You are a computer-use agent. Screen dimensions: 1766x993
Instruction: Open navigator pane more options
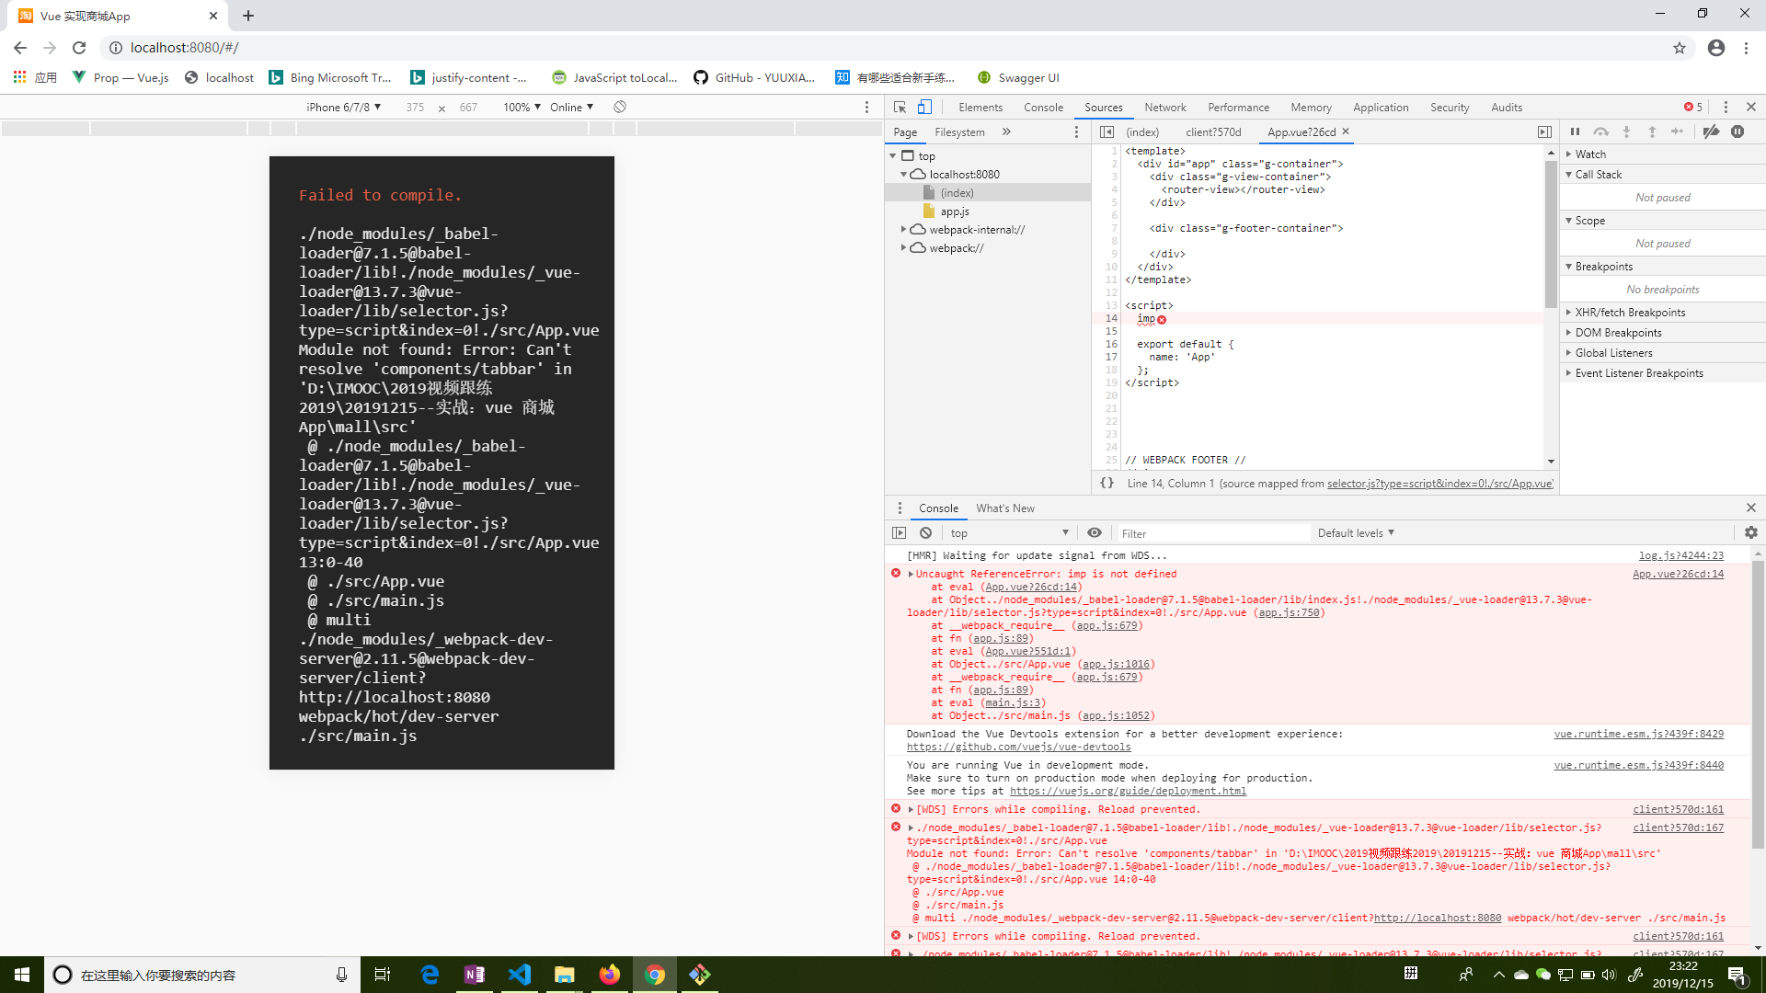1076,131
